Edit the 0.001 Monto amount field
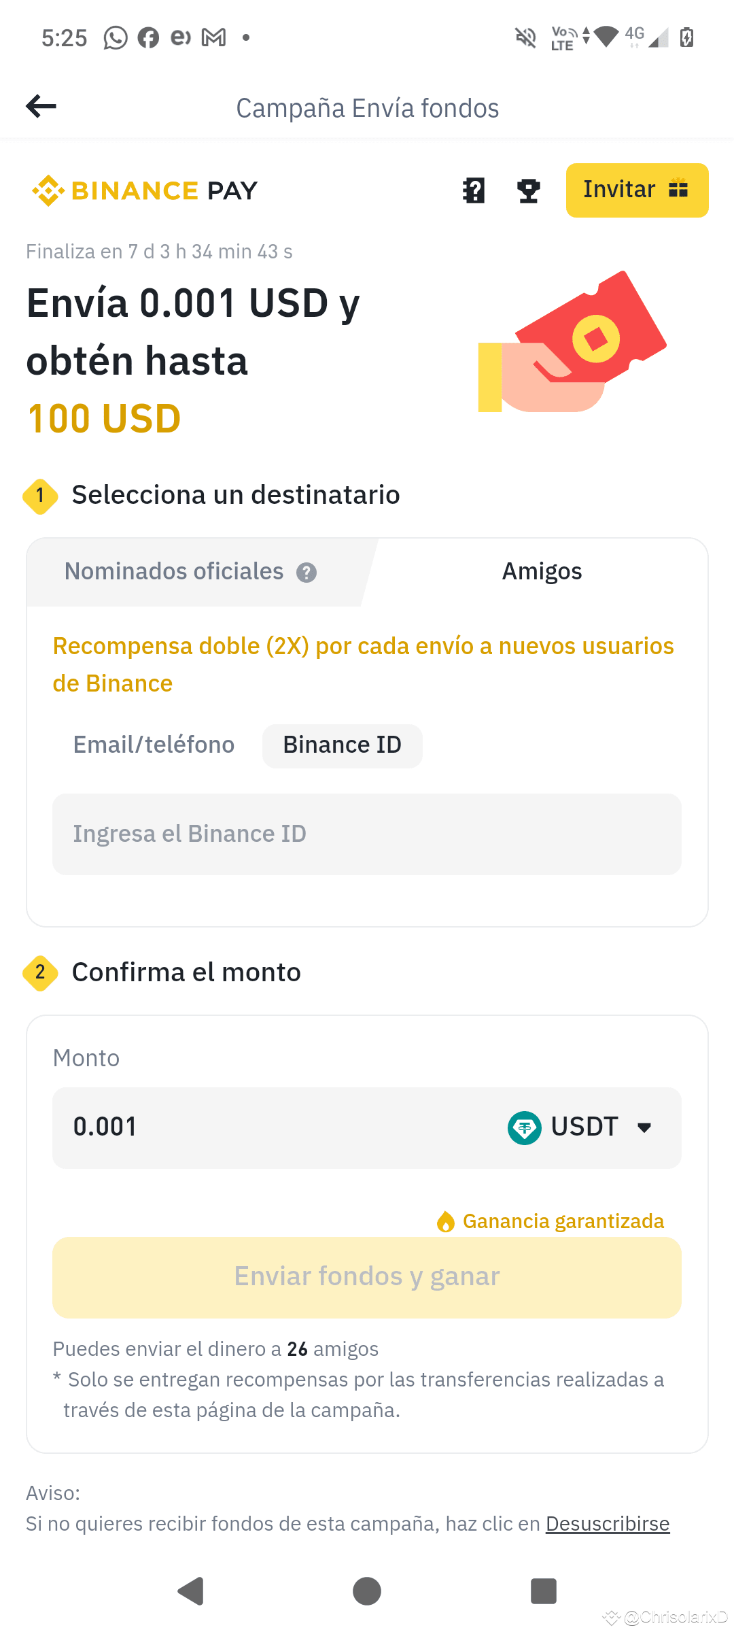Image resolution: width=734 pixels, height=1632 pixels. point(272,1128)
